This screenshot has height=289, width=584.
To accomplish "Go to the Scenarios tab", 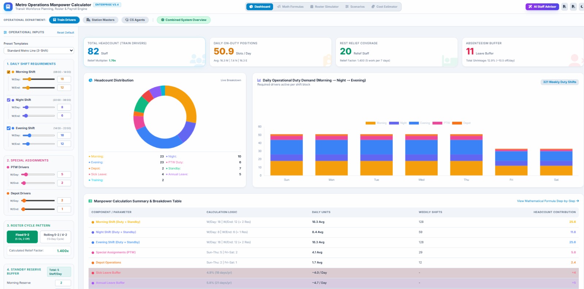I will 355,7.
